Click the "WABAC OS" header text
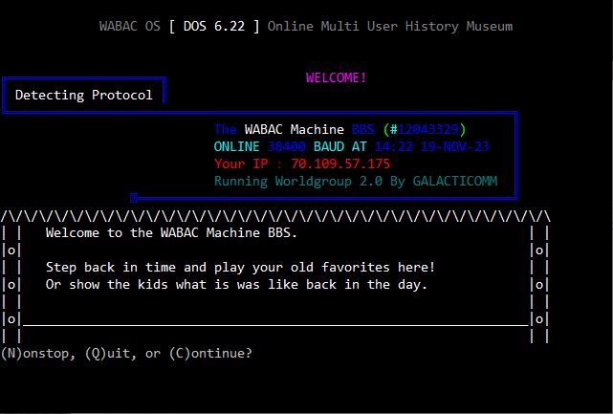 (x=130, y=26)
